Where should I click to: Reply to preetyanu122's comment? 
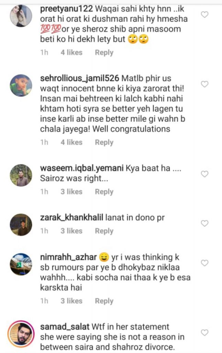(x=104, y=53)
